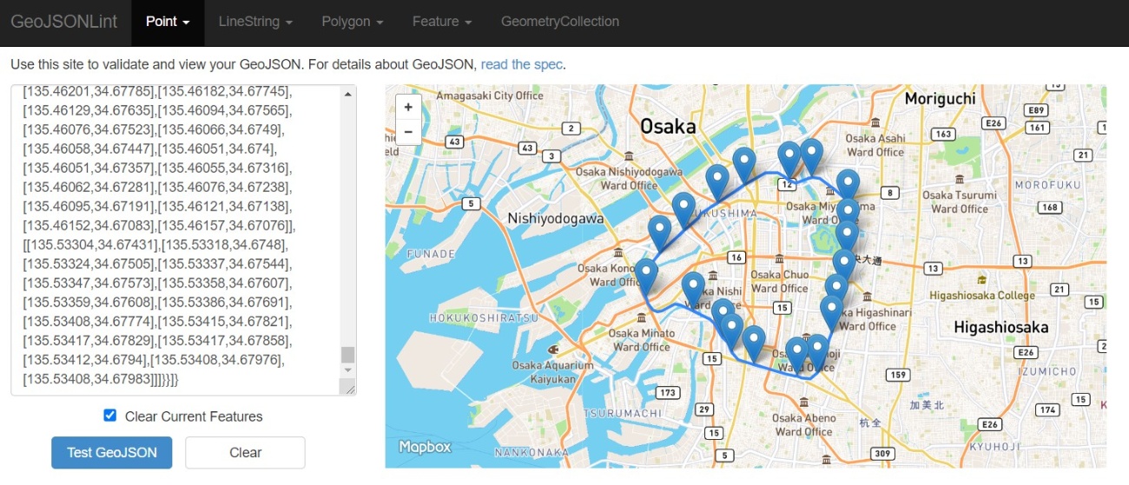Zoom in on the map
Screen dimensions: 1129x485
tap(408, 108)
